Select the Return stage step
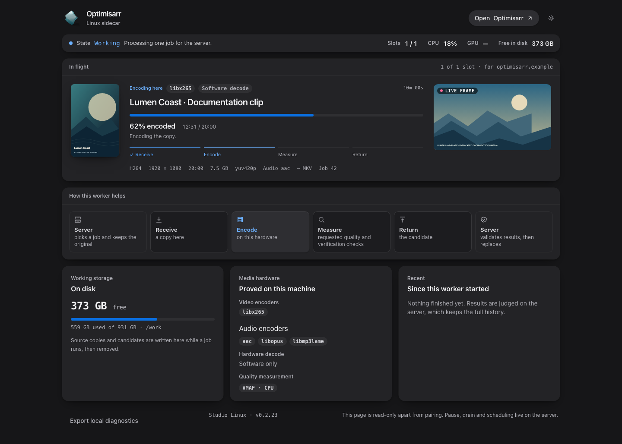The height and width of the screenshot is (444, 622). pos(388,152)
